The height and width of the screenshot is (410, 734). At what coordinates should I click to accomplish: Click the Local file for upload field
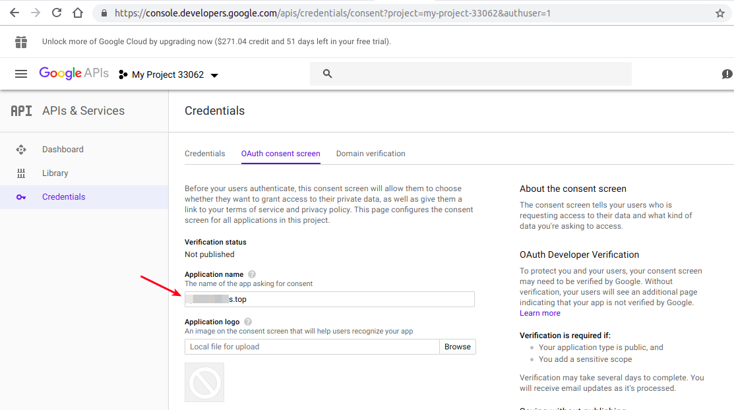pyautogui.click(x=312, y=347)
